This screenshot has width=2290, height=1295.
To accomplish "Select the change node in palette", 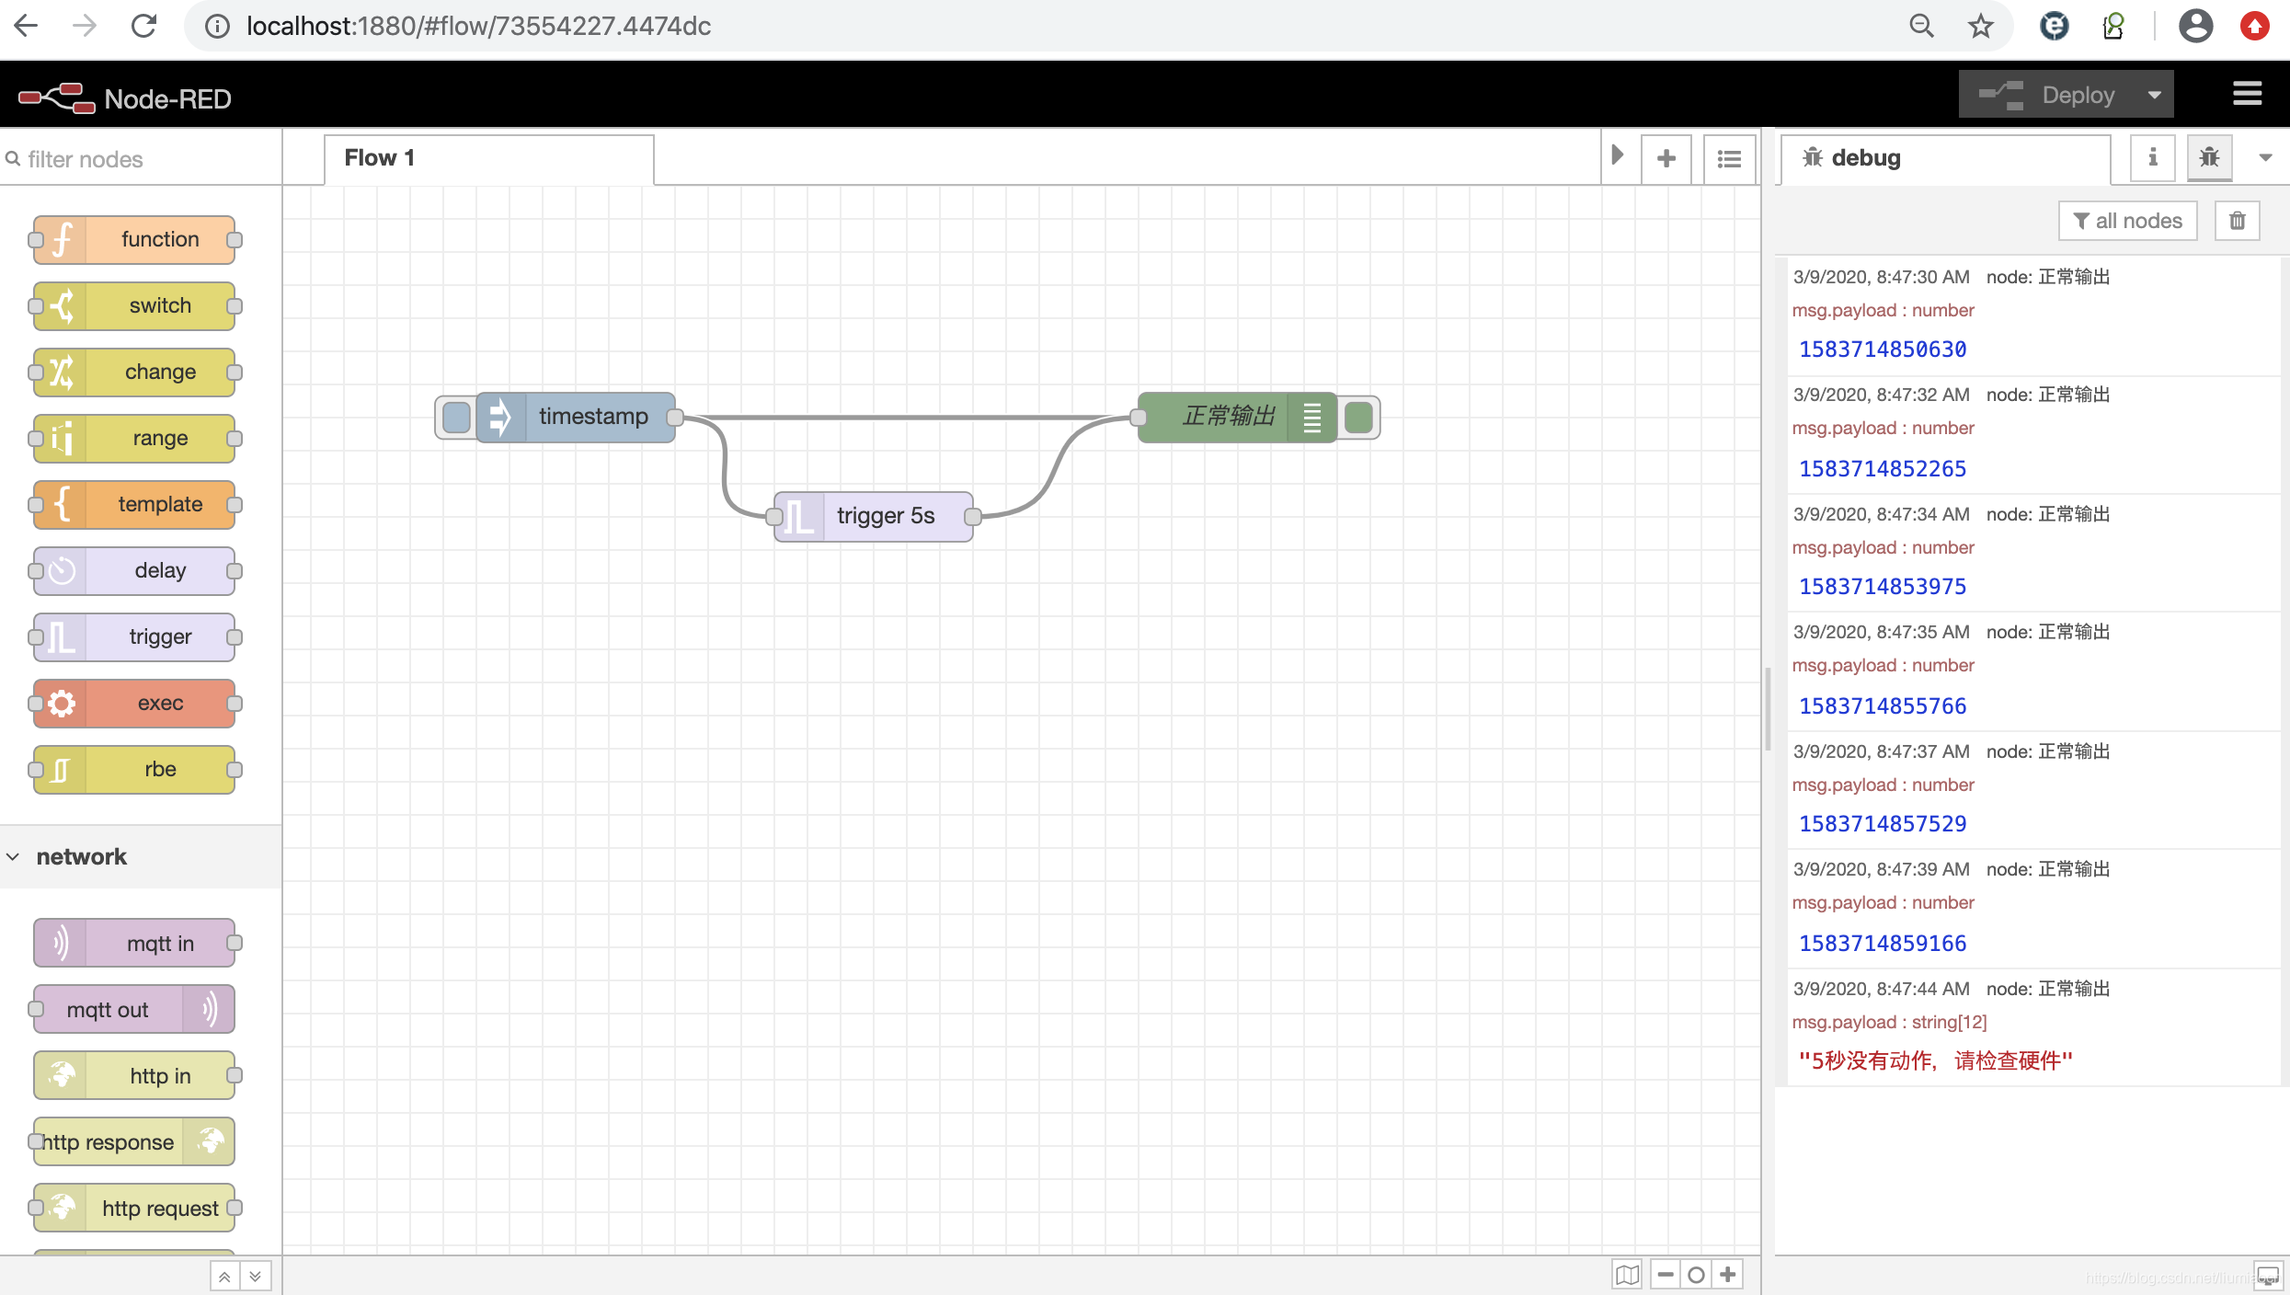I will [x=134, y=372].
